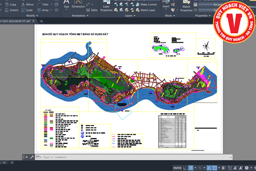This screenshot has width=256, height=171.
Task: Activate the Mirror tool
Action: tap(27, 4)
